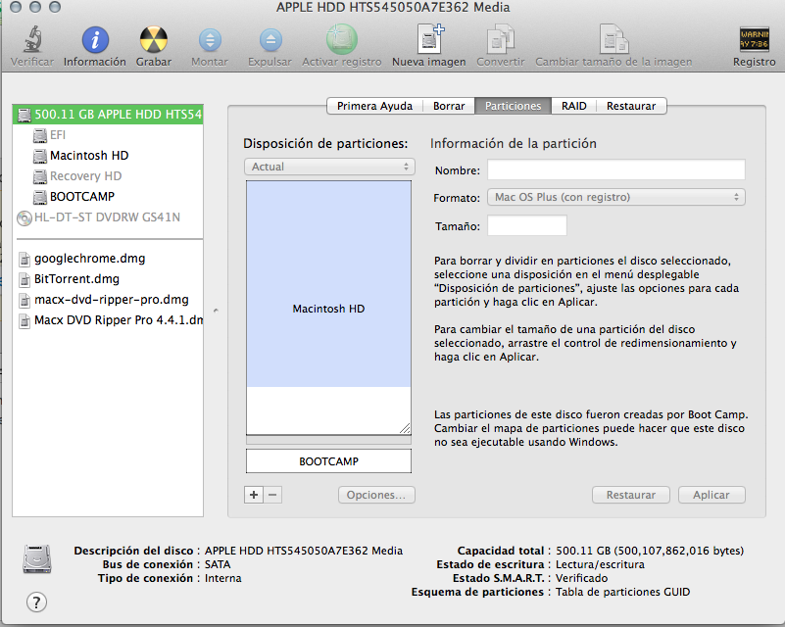Click the Convertir toolbar icon
Screen dimensions: 785x627
[500, 39]
